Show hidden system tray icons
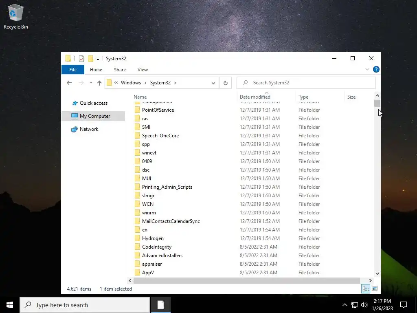Viewport: 417px width, 313px height. click(x=345, y=305)
